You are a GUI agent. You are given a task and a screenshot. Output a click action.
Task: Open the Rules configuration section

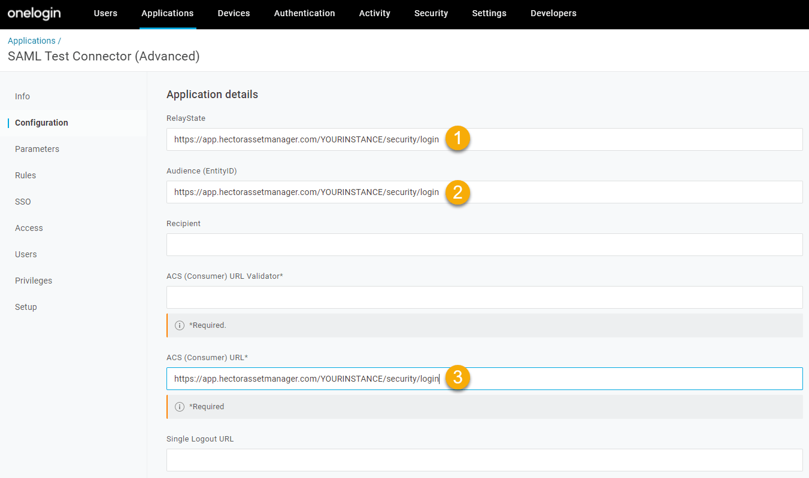(x=25, y=175)
